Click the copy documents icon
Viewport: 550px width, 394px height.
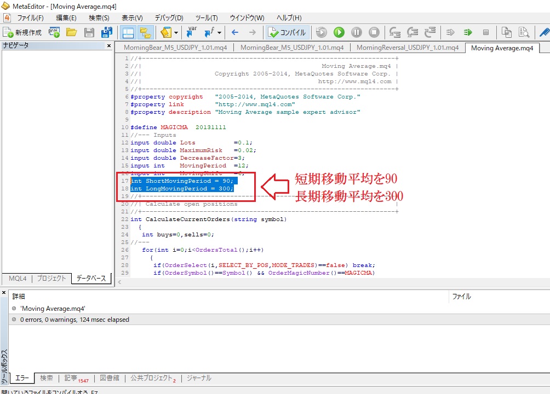point(507,33)
